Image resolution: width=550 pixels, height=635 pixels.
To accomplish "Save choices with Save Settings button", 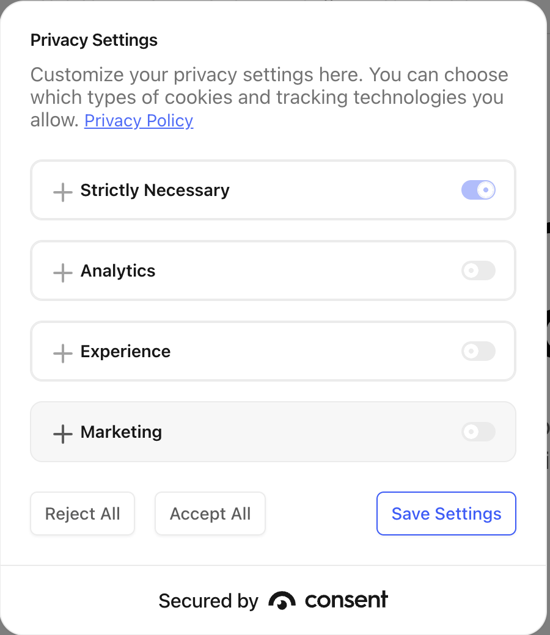I will click(x=446, y=513).
